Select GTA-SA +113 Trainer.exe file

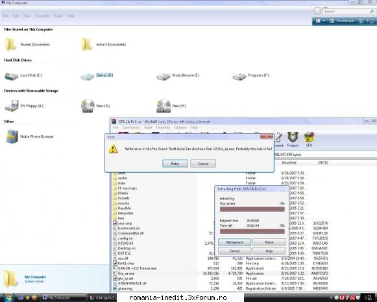(x=137, y=268)
